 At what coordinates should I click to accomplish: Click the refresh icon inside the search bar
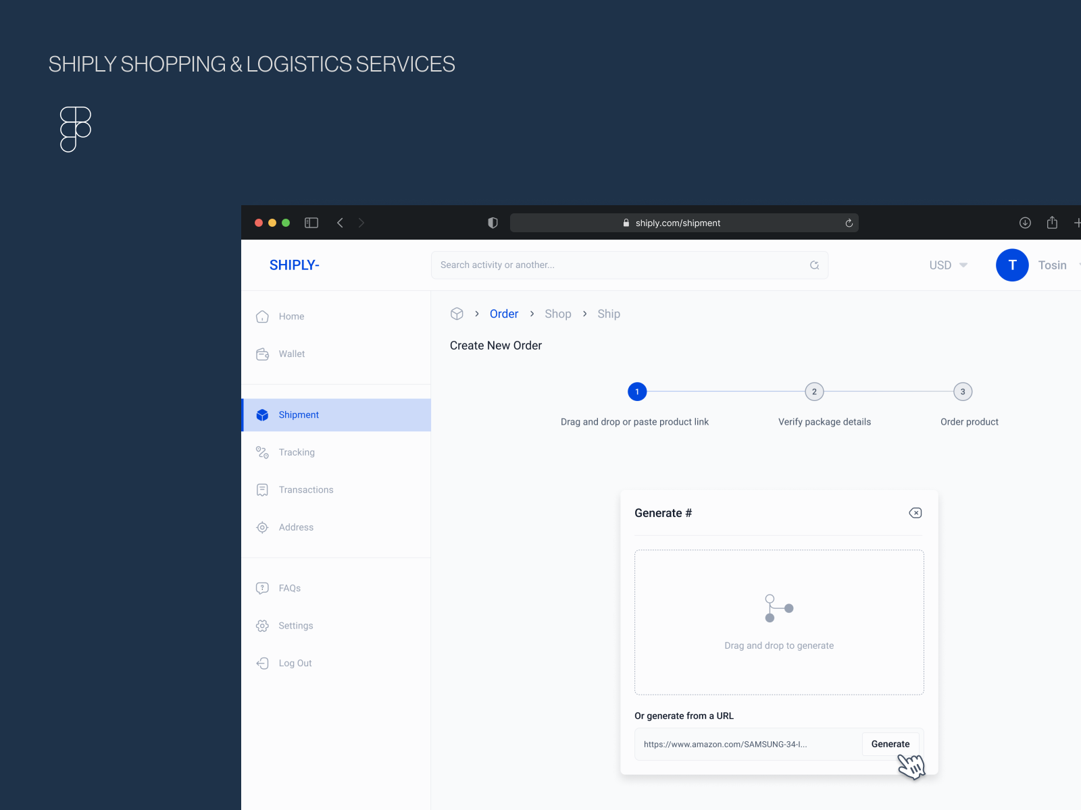point(814,265)
